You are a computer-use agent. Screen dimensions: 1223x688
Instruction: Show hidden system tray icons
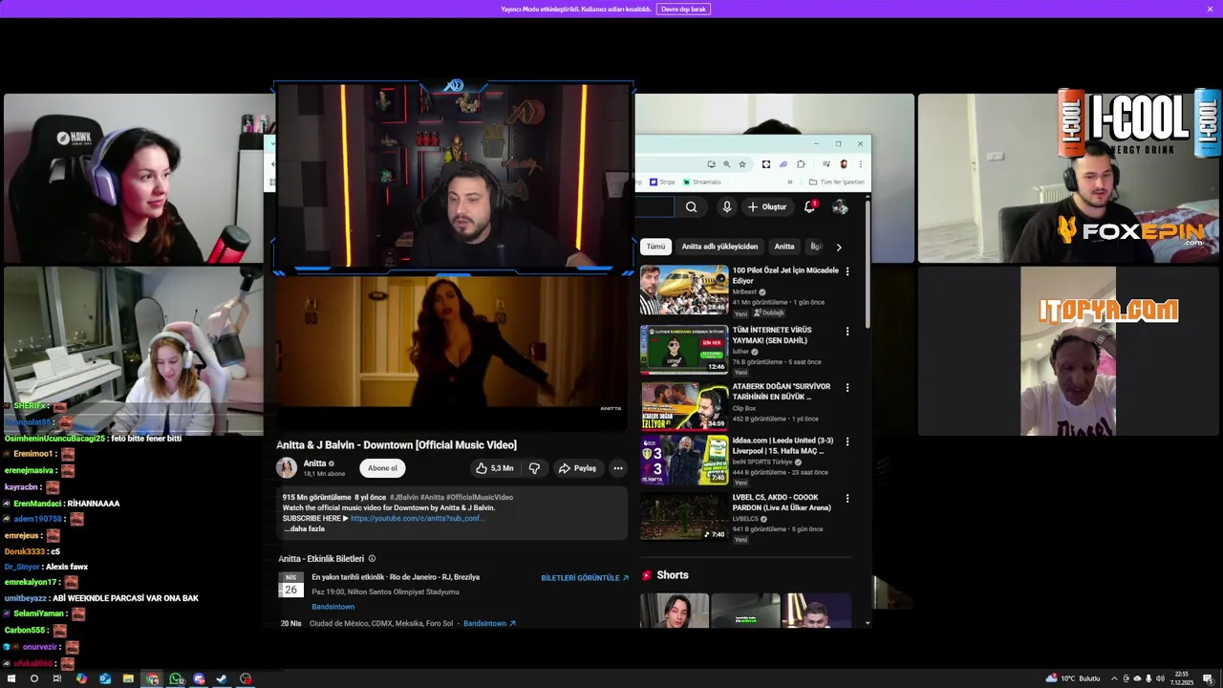coord(1114,678)
